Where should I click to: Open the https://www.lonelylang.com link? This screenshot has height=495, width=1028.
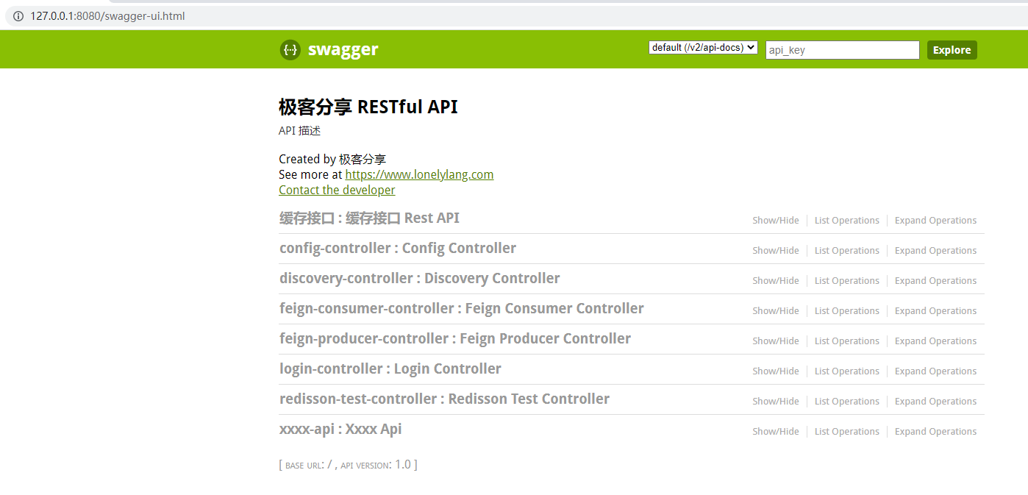click(x=419, y=174)
